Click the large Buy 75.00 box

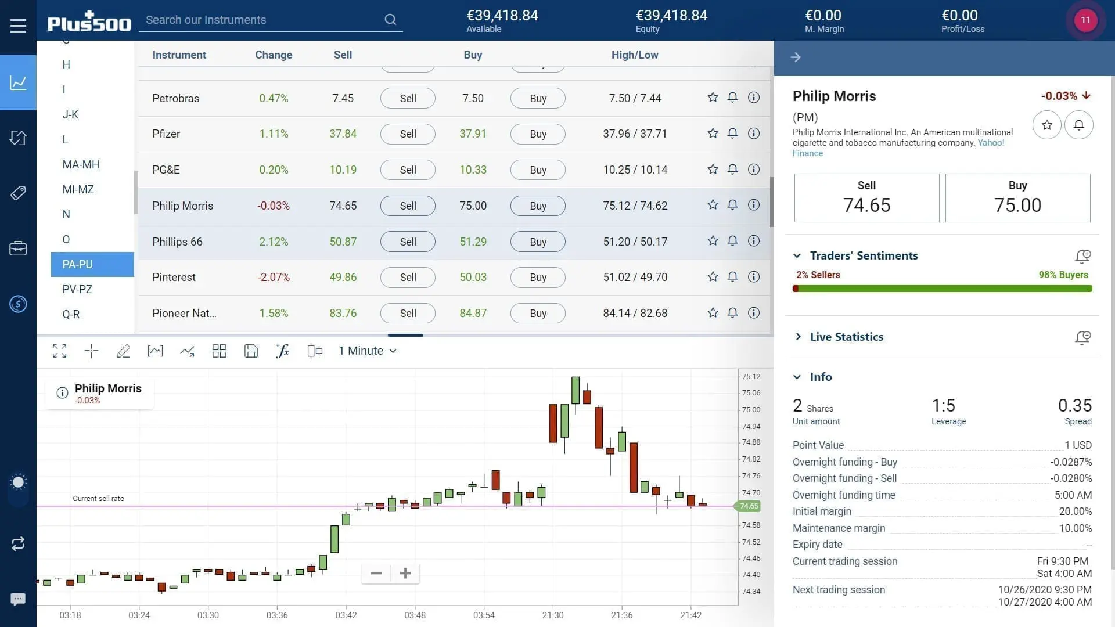coord(1017,198)
